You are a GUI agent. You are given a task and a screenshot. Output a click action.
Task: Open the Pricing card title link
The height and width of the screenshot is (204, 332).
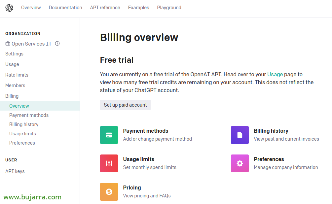point(132,188)
